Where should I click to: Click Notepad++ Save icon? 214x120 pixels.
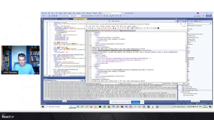(x=91, y=28)
